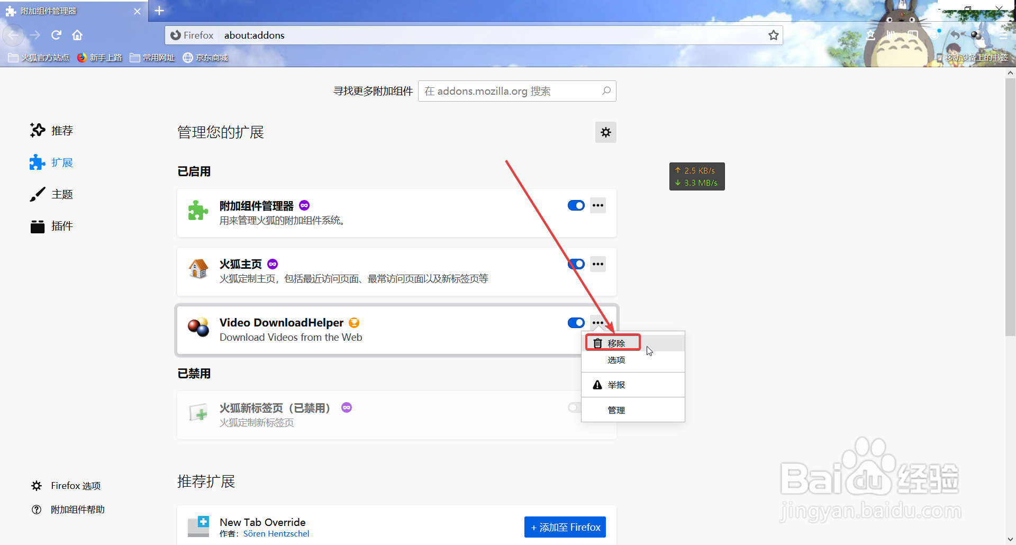Image resolution: width=1016 pixels, height=545 pixels.
Task: Open 移动设备上的书签 bookmarks
Action: (973, 58)
